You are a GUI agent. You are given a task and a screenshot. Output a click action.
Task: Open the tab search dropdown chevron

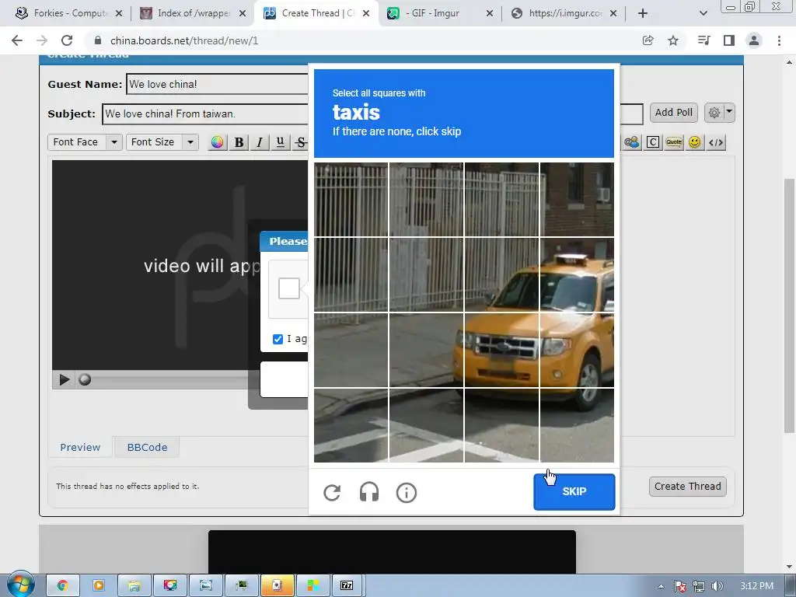[703, 13]
